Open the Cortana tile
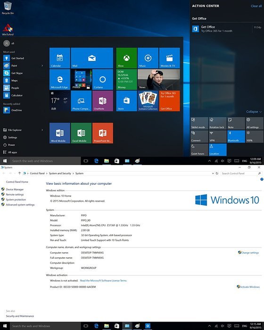This screenshot has height=330, width=264. coord(103,80)
